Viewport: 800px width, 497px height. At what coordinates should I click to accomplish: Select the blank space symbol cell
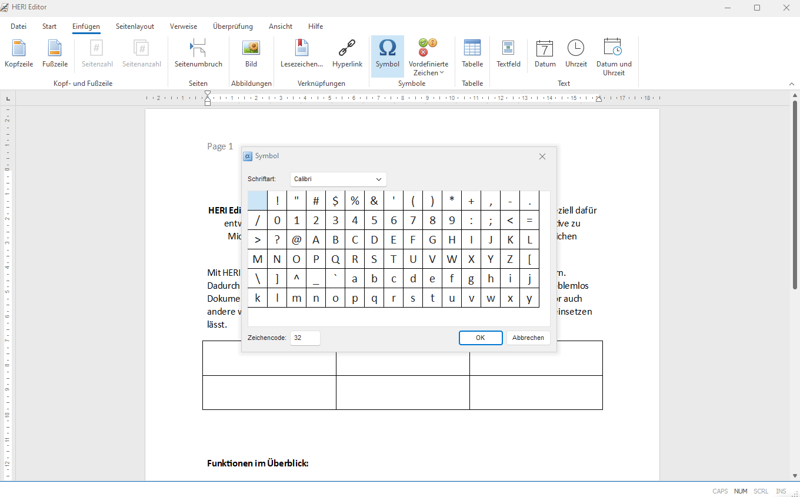(x=258, y=201)
